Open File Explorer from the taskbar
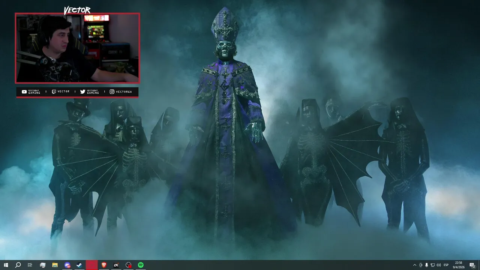Image resolution: width=480 pixels, height=270 pixels. click(x=55, y=265)
